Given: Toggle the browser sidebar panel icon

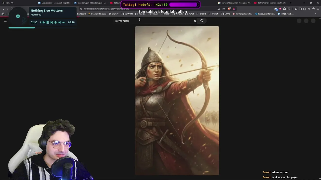Looking at the screenshot, I should (300, 9).
